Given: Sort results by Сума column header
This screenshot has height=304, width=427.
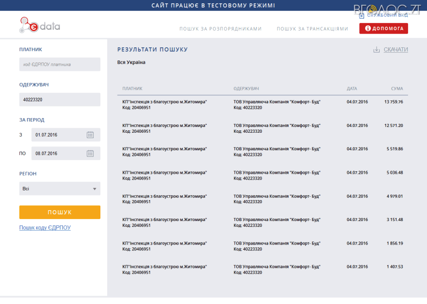Looking at the screenshot, I should 397,88.
